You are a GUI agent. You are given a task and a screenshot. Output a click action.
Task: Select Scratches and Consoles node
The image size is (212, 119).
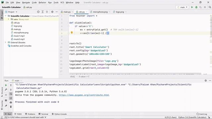click(21, 46)
